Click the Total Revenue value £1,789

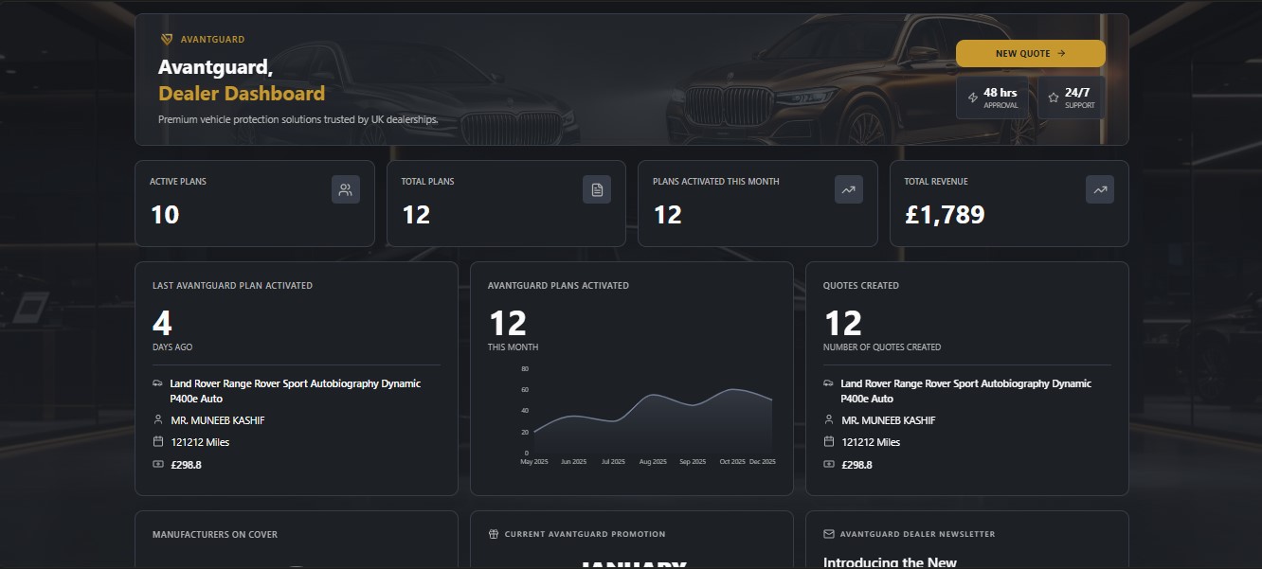[945, 215]
